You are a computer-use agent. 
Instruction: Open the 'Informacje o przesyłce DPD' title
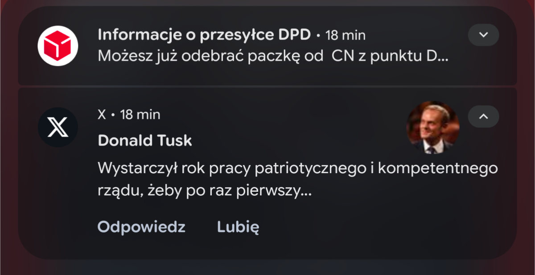[x=204, y=35]
